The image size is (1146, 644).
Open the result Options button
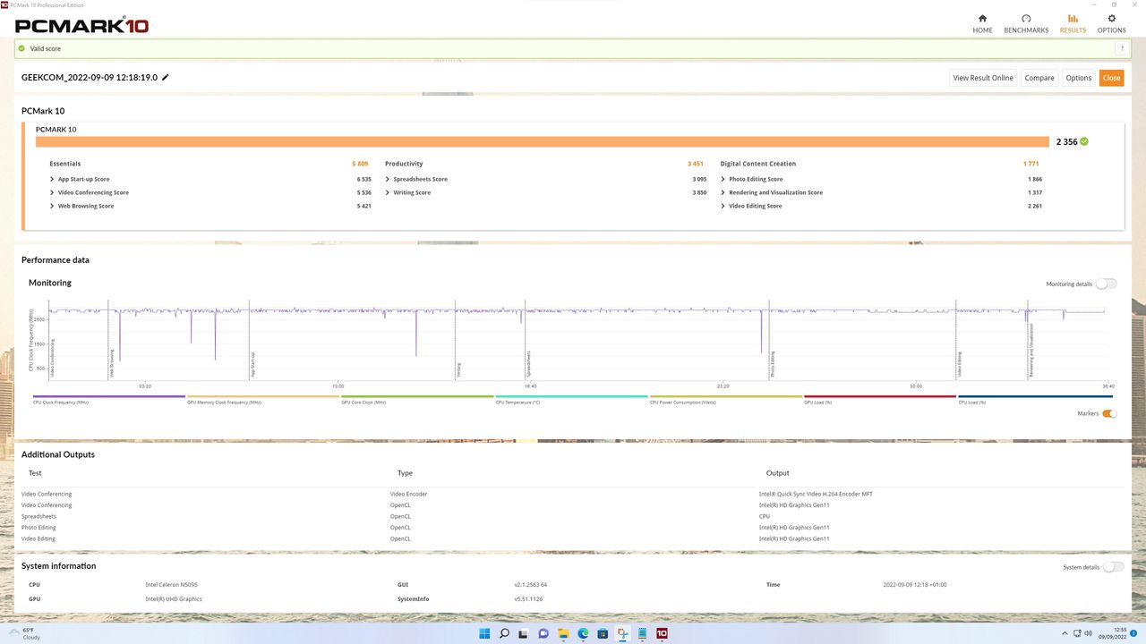coord(1079,78)
